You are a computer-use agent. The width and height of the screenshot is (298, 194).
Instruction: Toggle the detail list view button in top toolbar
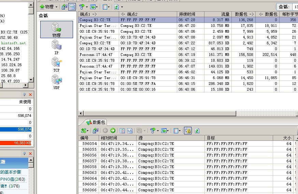pos(72,7)
